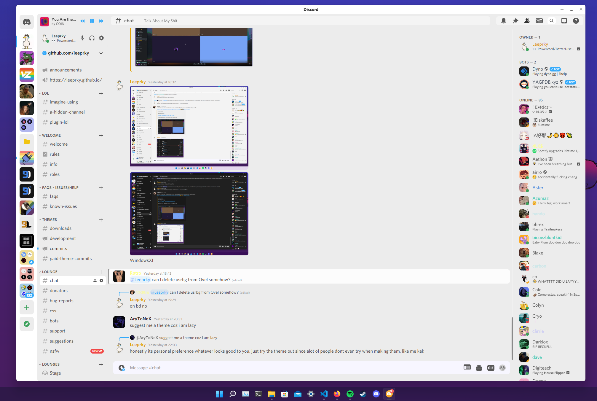Screen dimensions: 597x401
Task: Open the bug-reports channel
Action: point(61,301)
